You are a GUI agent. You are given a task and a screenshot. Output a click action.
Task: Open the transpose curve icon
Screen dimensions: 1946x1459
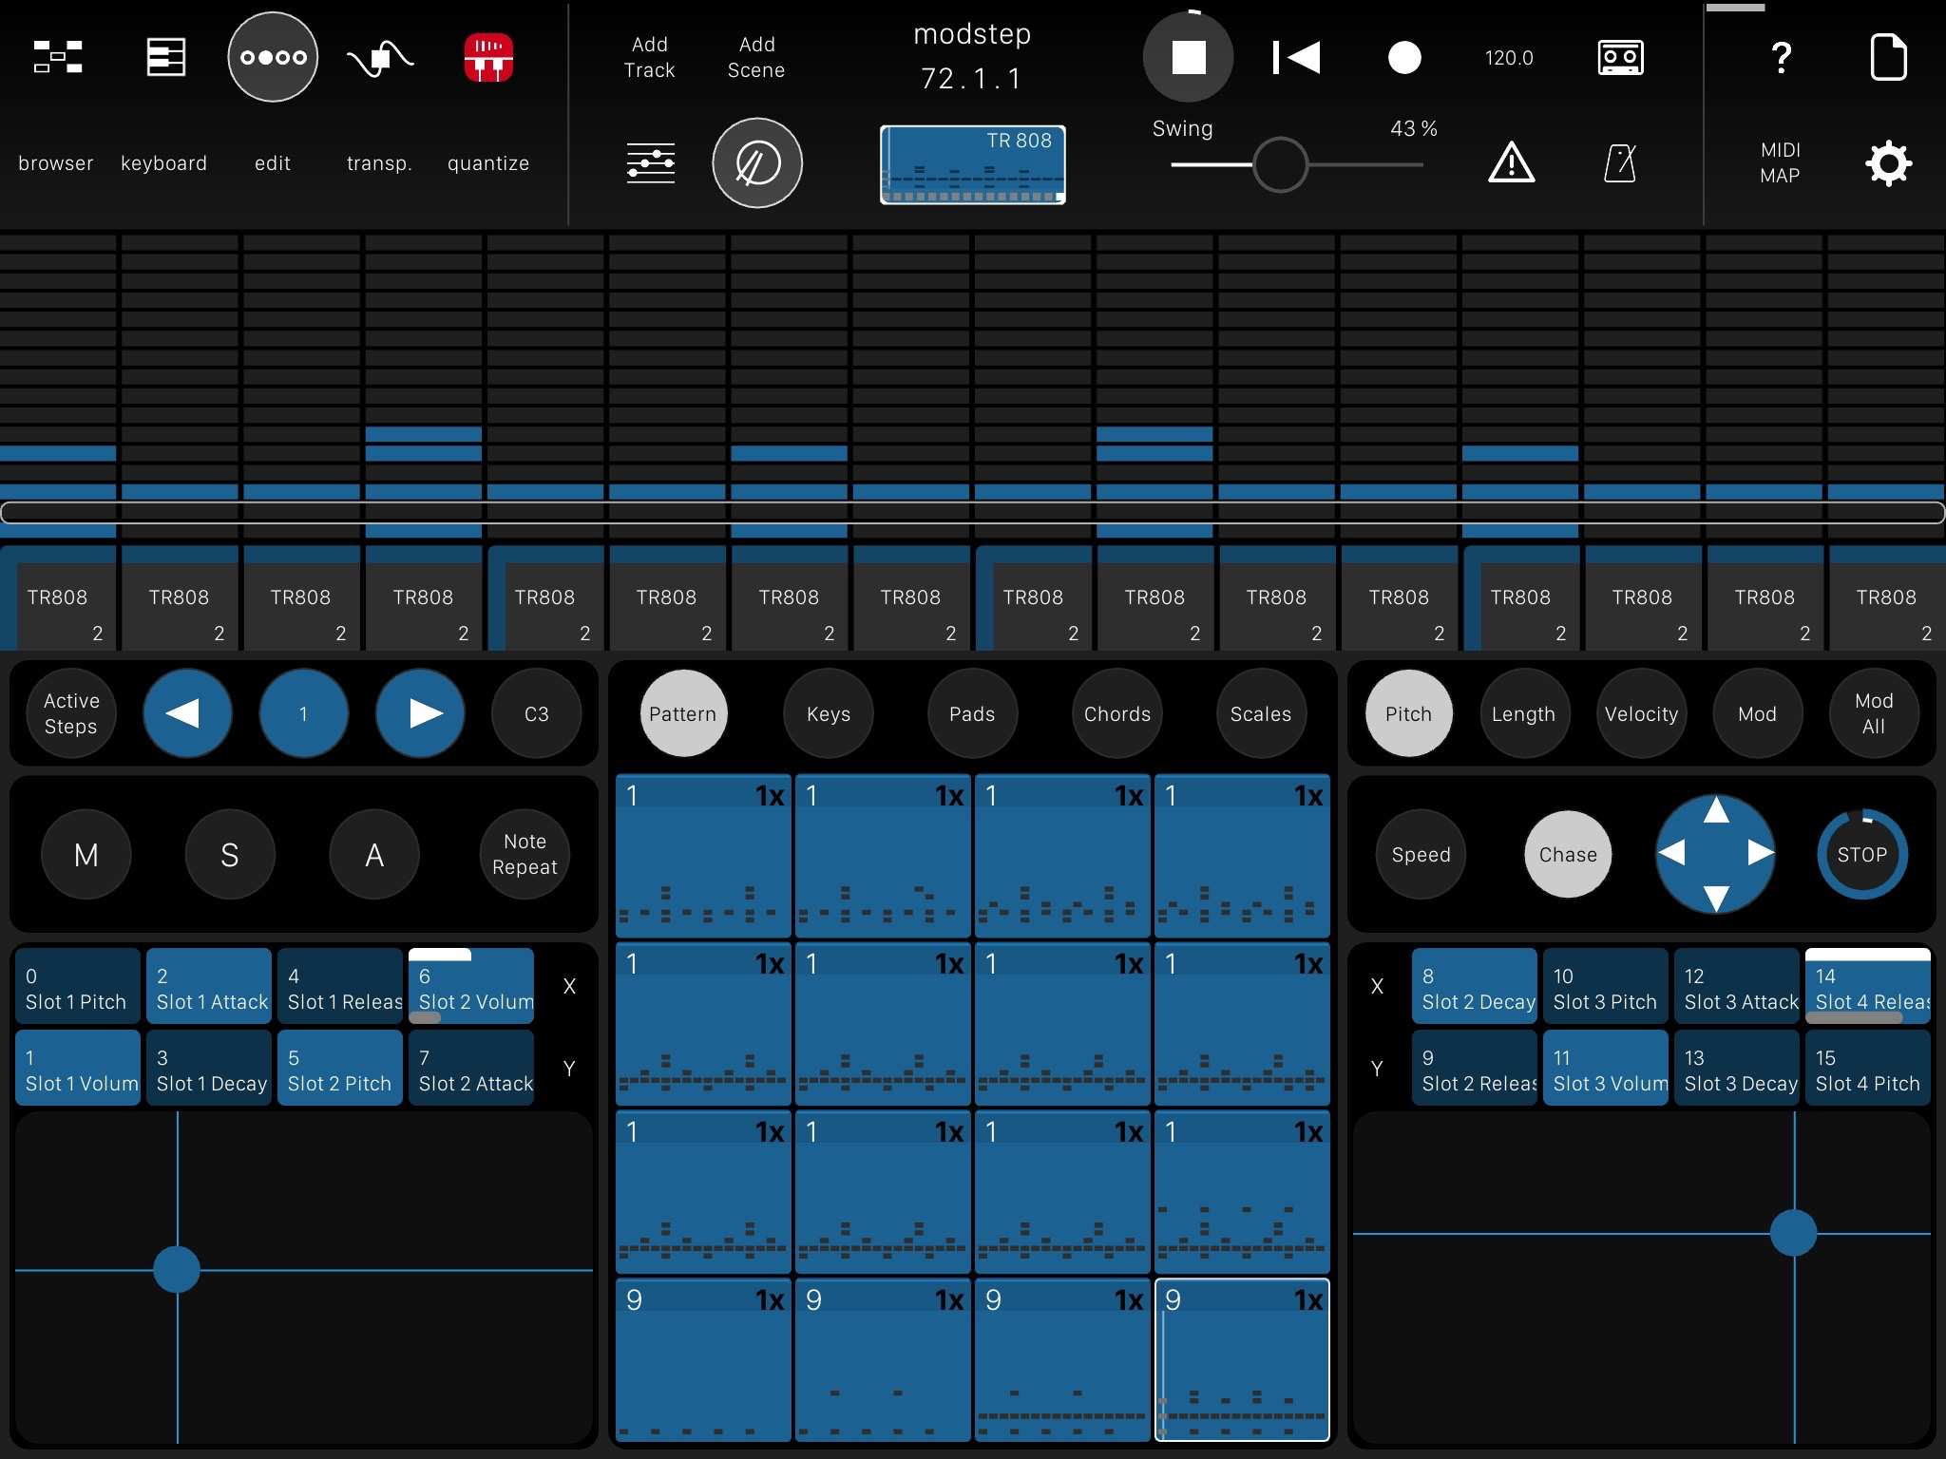(379, 57)
